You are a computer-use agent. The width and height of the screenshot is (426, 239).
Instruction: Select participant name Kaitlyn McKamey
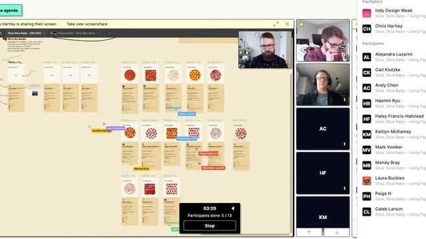393,131
